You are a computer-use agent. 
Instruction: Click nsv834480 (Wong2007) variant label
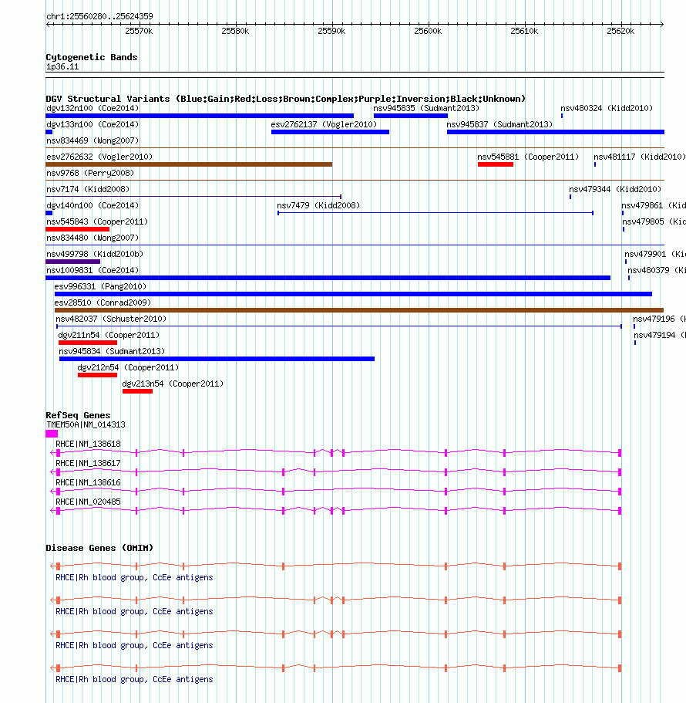tap(92, 238)
